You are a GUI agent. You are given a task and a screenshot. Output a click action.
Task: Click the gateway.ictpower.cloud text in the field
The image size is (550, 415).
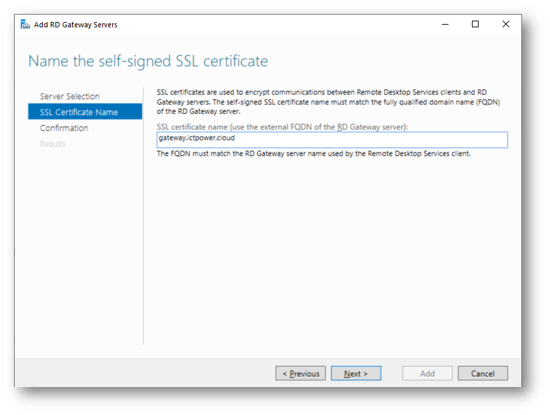197,139
